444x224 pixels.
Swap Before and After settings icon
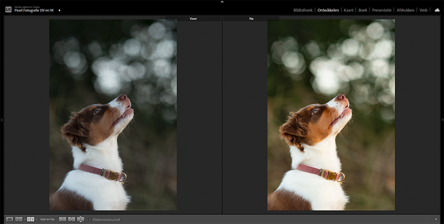pos(81,219)
